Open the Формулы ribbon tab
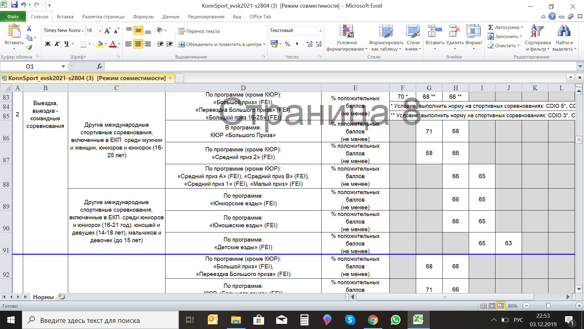The image size is (584, 329). pyautogui.click(x=143, y=17)
